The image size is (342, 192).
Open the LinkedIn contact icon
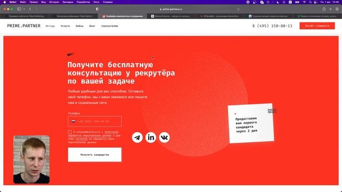[151, 138]
